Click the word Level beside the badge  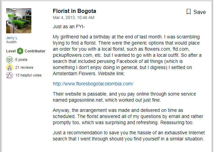11,51
